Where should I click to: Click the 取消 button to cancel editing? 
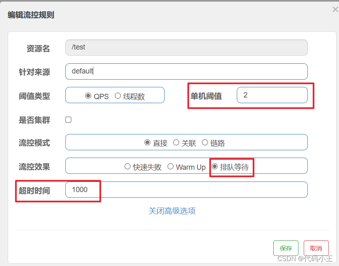coord(316,248)
